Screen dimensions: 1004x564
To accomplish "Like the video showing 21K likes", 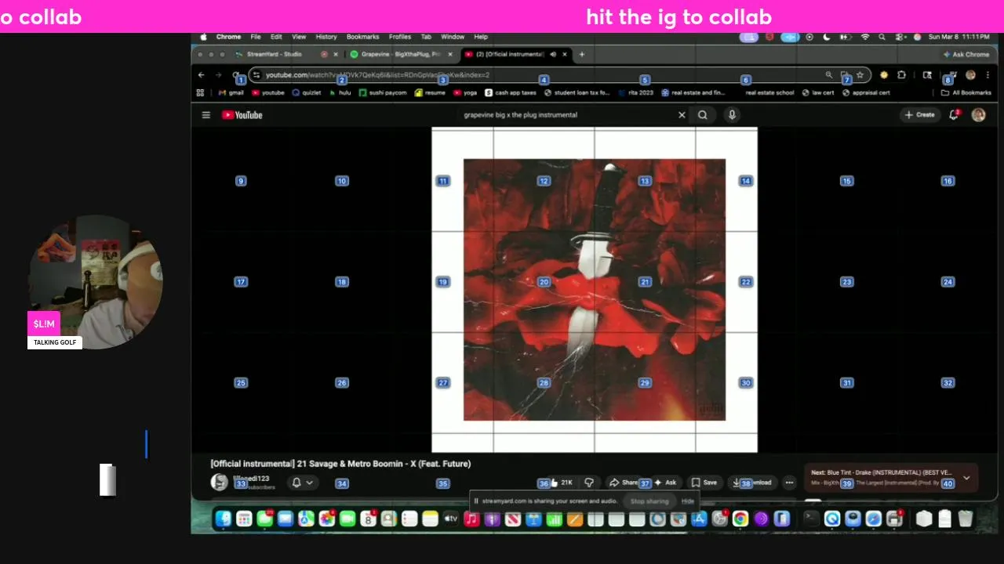I will coord(562,483).
